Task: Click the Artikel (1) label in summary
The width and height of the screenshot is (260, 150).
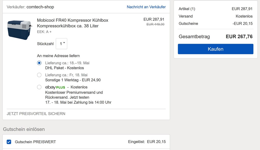Action: pos(187,9)
